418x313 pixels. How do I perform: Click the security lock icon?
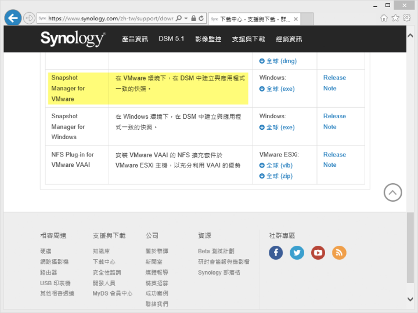[x=194, y=18]
